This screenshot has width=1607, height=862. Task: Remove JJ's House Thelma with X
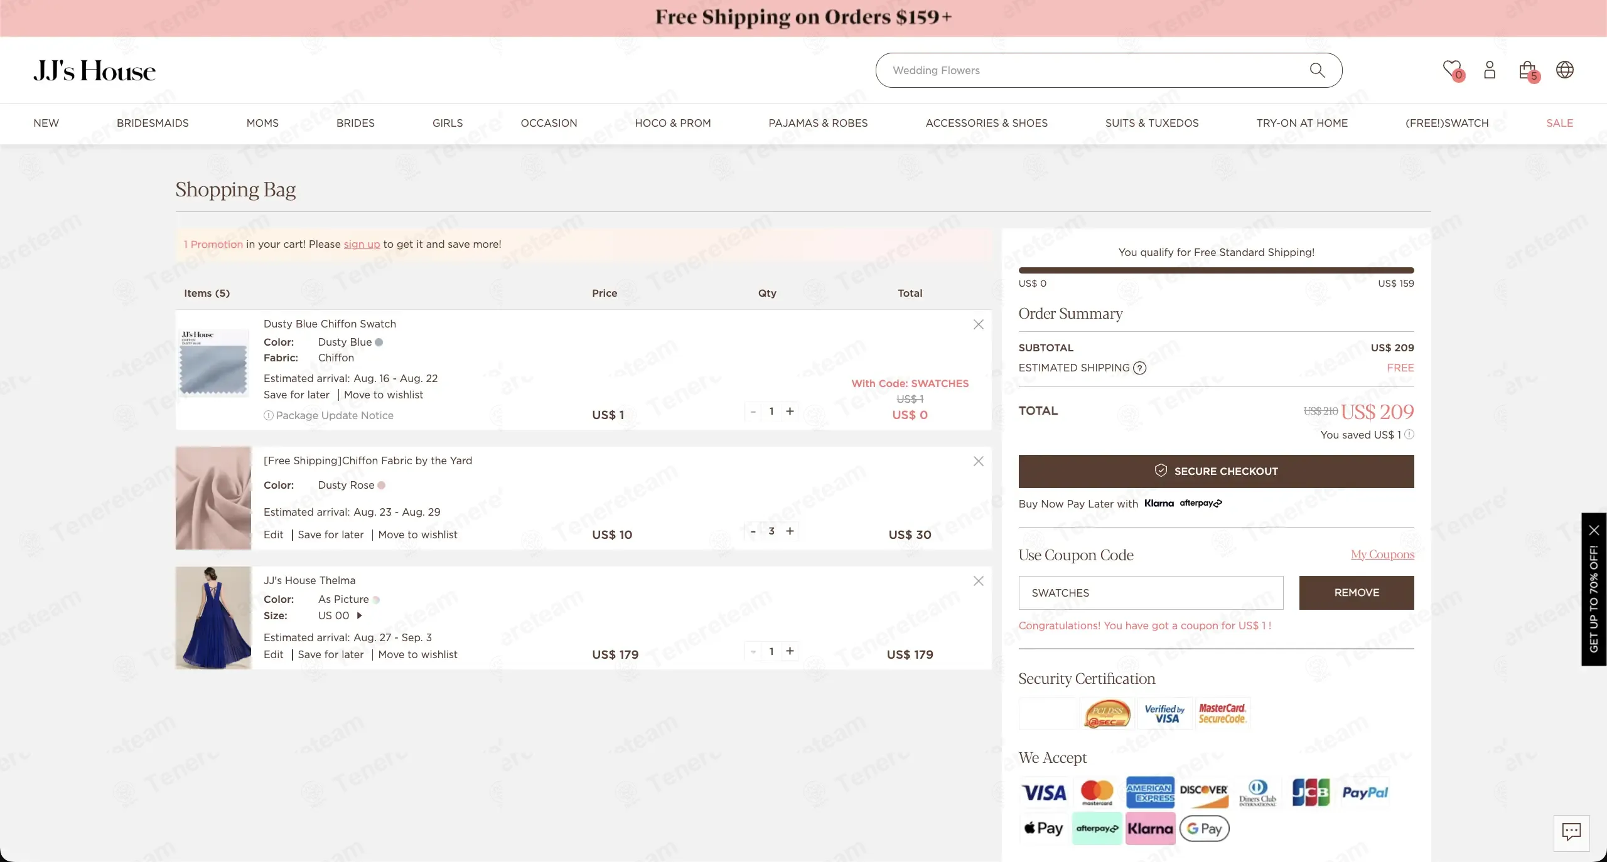click(x=978, y=581)
